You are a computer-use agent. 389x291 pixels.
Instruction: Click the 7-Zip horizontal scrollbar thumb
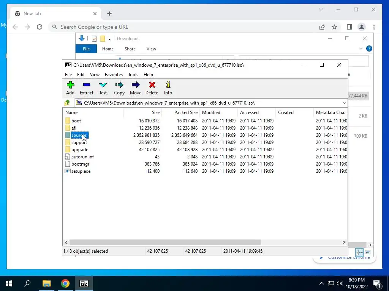tap(165, 242)
